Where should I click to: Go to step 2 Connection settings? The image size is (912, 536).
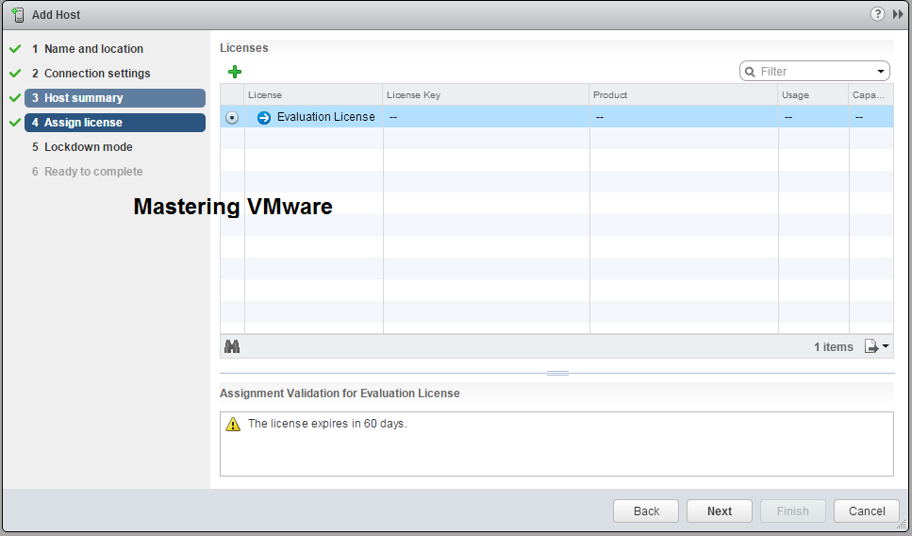(91, 74)
